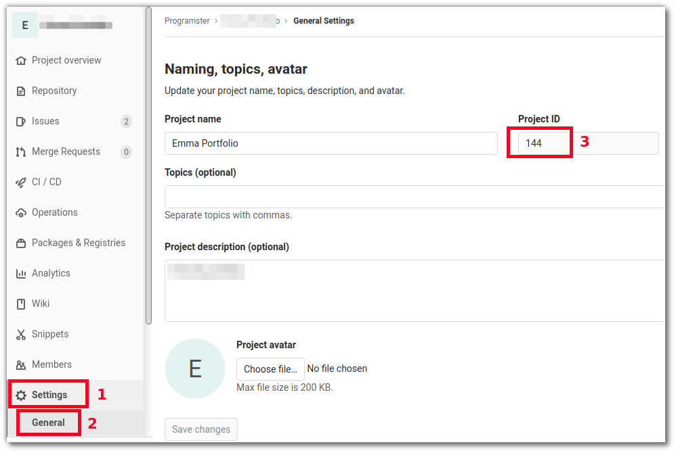Image resolution: width=676 pixels, height=453 pixels.
Task: Open the project Wiki
Action: (42, 304)
